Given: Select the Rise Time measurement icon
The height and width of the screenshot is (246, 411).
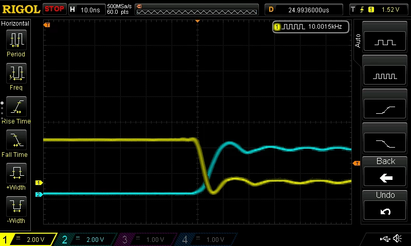Looking at the screenshot, I should coord(16,107).
